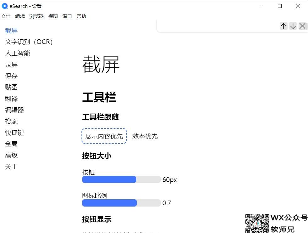Open the 编辑 menu

pyautogui.click(x=20, y=16)
